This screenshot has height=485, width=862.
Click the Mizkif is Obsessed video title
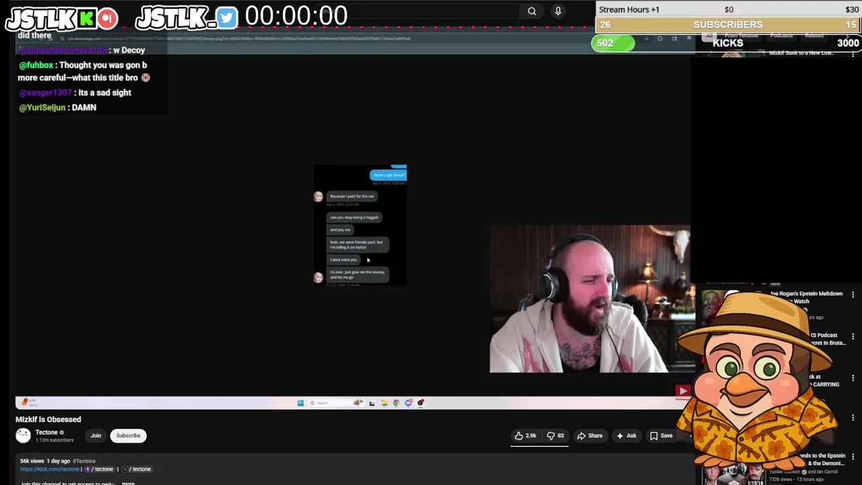point(48,420)
